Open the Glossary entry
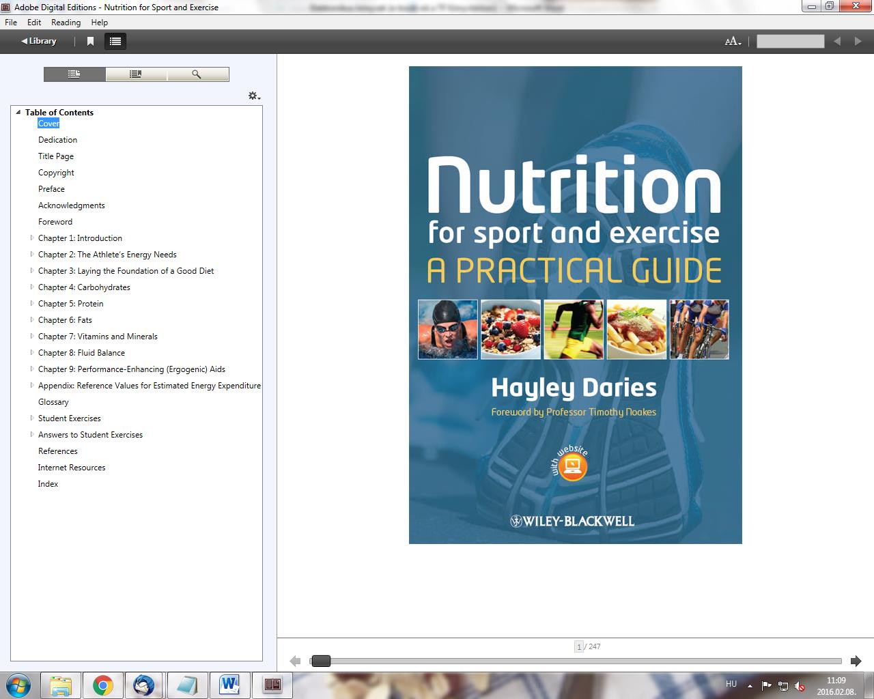 point(53,402)
